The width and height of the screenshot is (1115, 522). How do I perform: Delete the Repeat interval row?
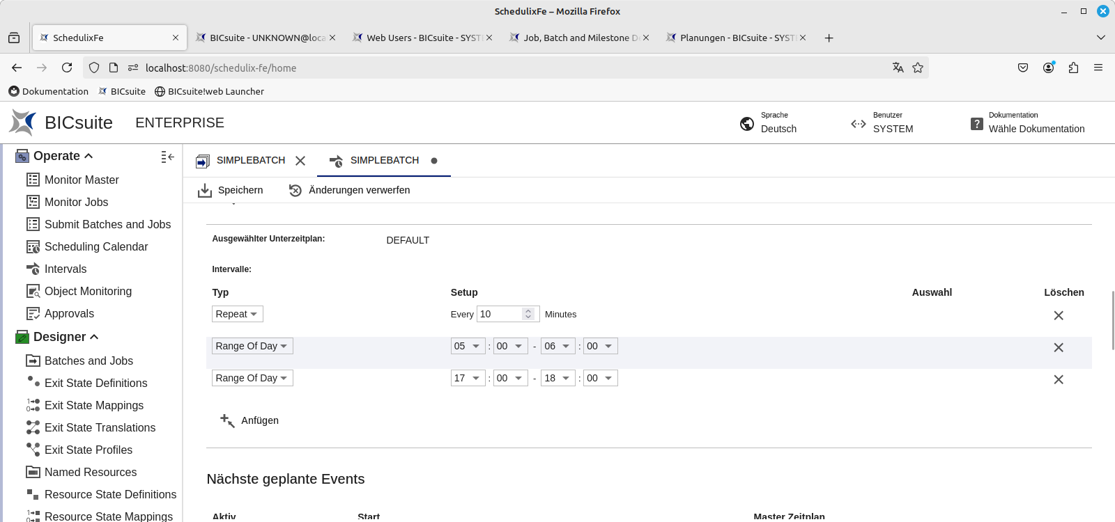click(x=1058, y=315)
